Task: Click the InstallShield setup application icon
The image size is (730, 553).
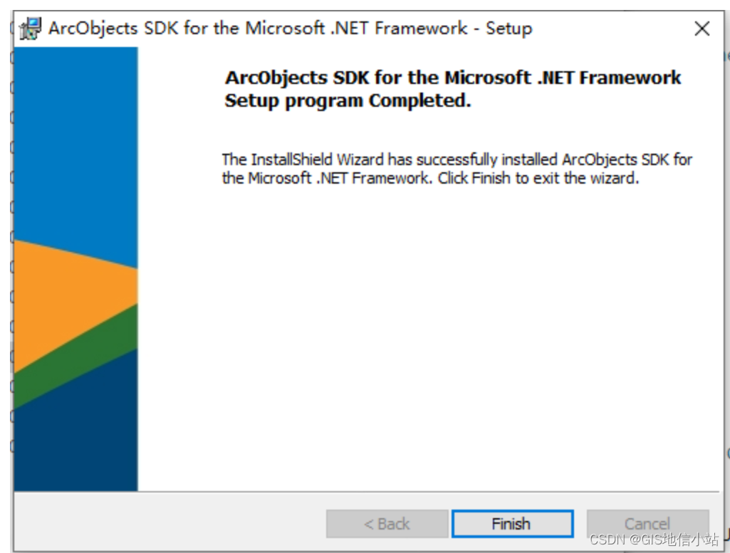Action: [29, 28]
